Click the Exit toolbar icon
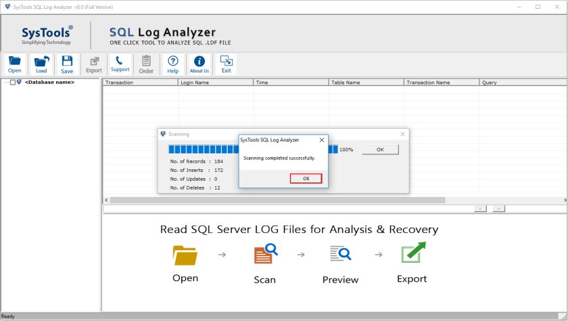The image size is (568, 321). pos(226,64)
